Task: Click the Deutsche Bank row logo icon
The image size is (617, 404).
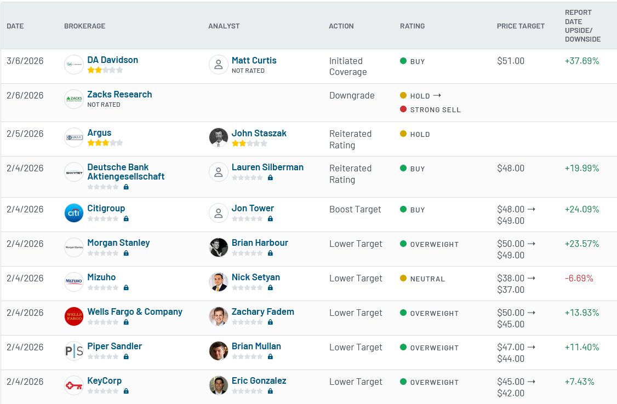Action: pos(74,172)
